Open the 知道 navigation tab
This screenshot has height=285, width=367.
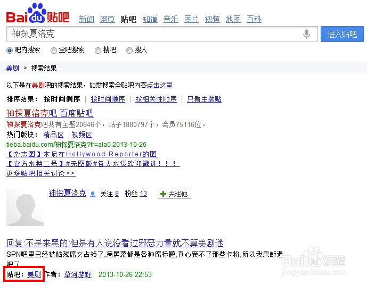150,19
